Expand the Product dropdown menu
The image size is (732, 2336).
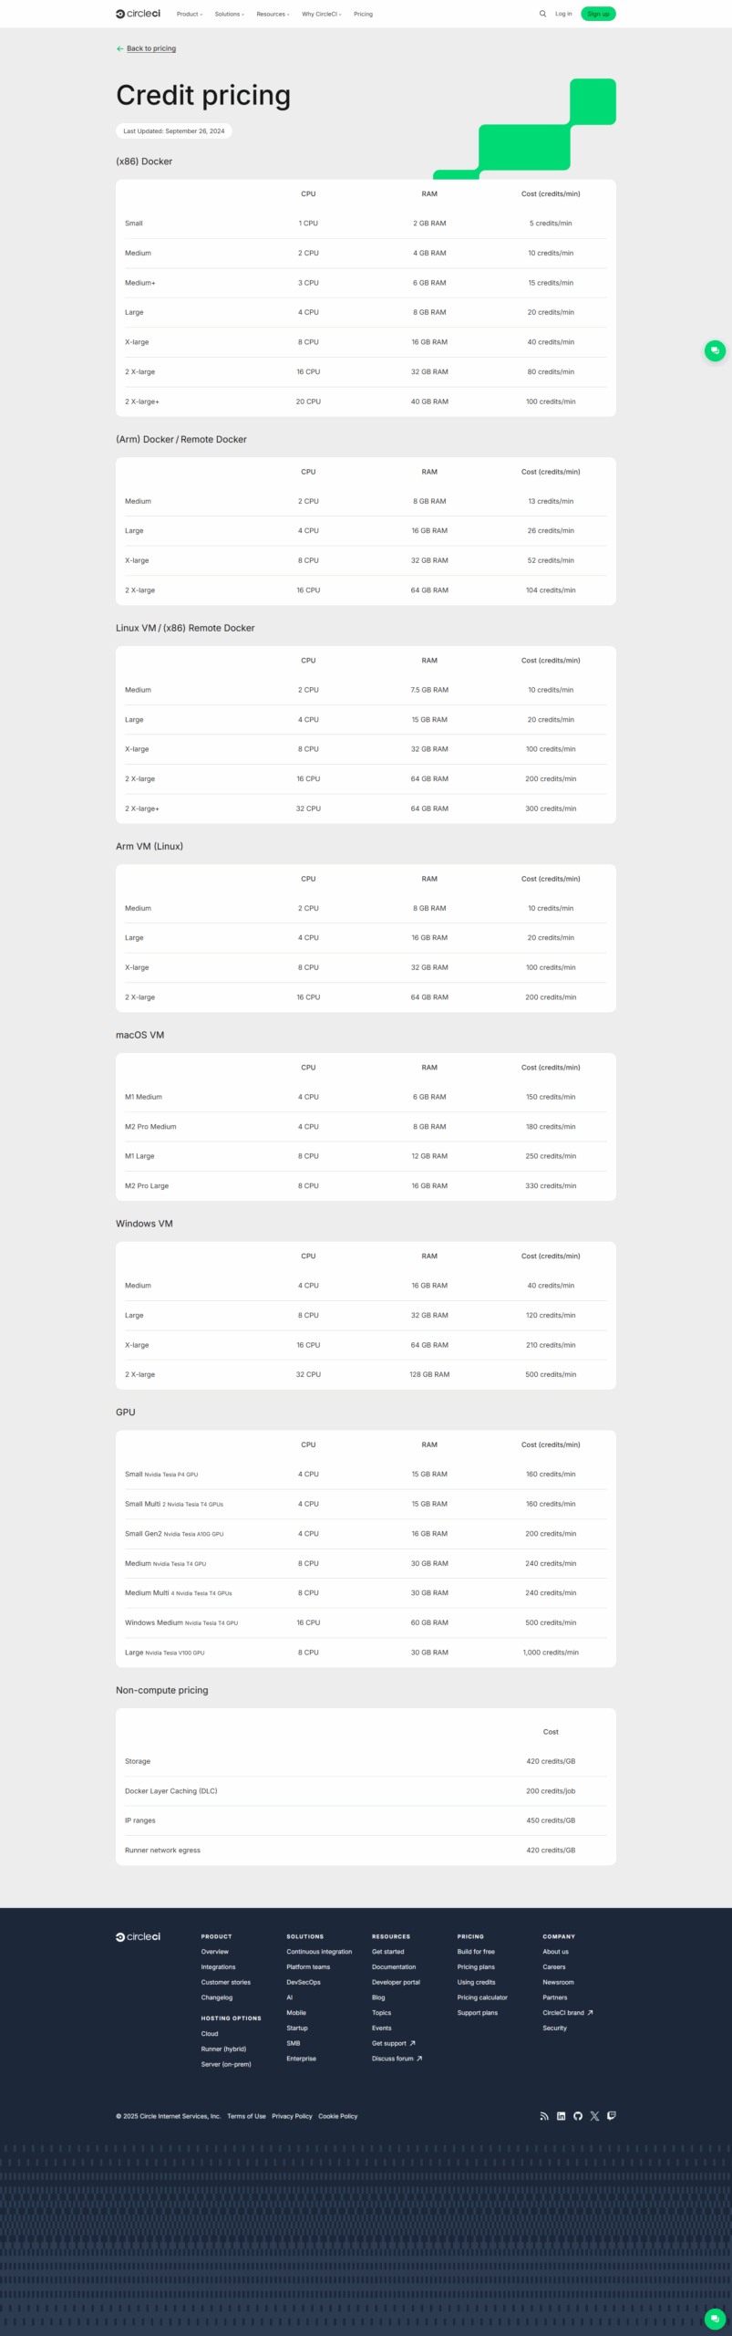(x=189, y=15)
